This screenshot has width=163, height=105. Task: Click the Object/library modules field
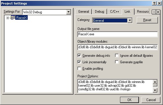[x=118, y=47]
